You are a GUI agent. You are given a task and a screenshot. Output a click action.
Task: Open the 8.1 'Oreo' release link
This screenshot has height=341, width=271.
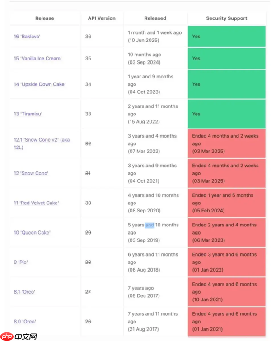pos(24,292)
